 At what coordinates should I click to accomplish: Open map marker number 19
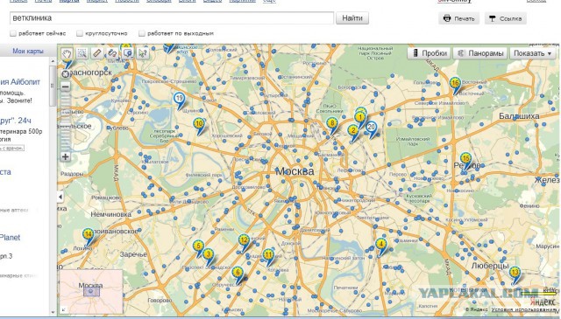click(179, 100)
